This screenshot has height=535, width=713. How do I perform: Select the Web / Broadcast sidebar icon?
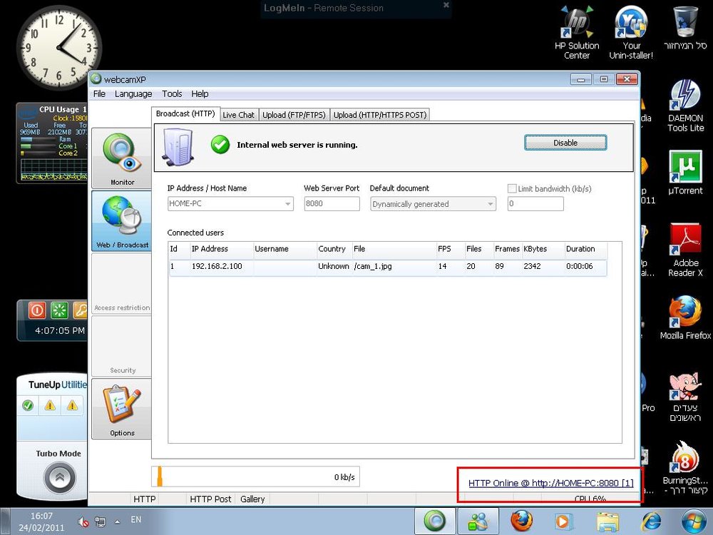(121, 220)
